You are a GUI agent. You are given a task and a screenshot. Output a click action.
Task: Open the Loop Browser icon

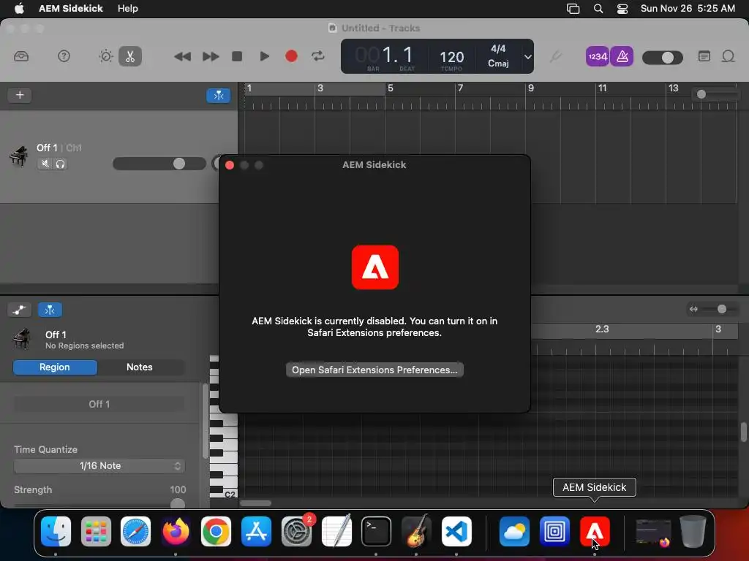coord(728,56)
